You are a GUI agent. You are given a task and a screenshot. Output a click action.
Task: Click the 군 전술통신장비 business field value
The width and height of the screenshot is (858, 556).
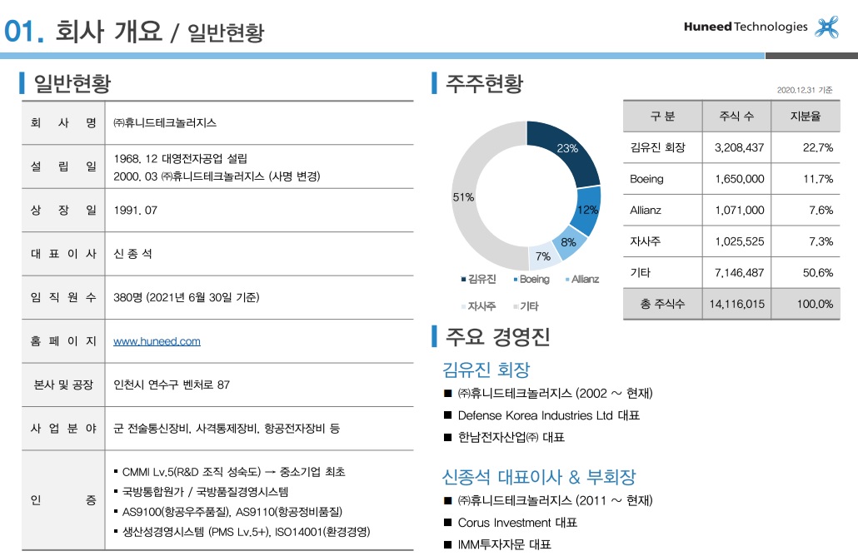[x=226, y=429]
